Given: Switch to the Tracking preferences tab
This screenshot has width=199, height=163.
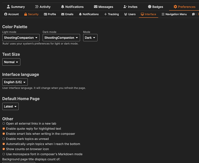Looking at the screenshot, I should tap(111, 14).
